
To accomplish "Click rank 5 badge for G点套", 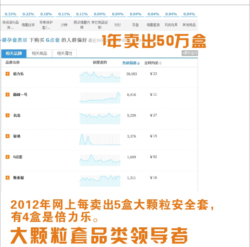I will click(8, 157).
